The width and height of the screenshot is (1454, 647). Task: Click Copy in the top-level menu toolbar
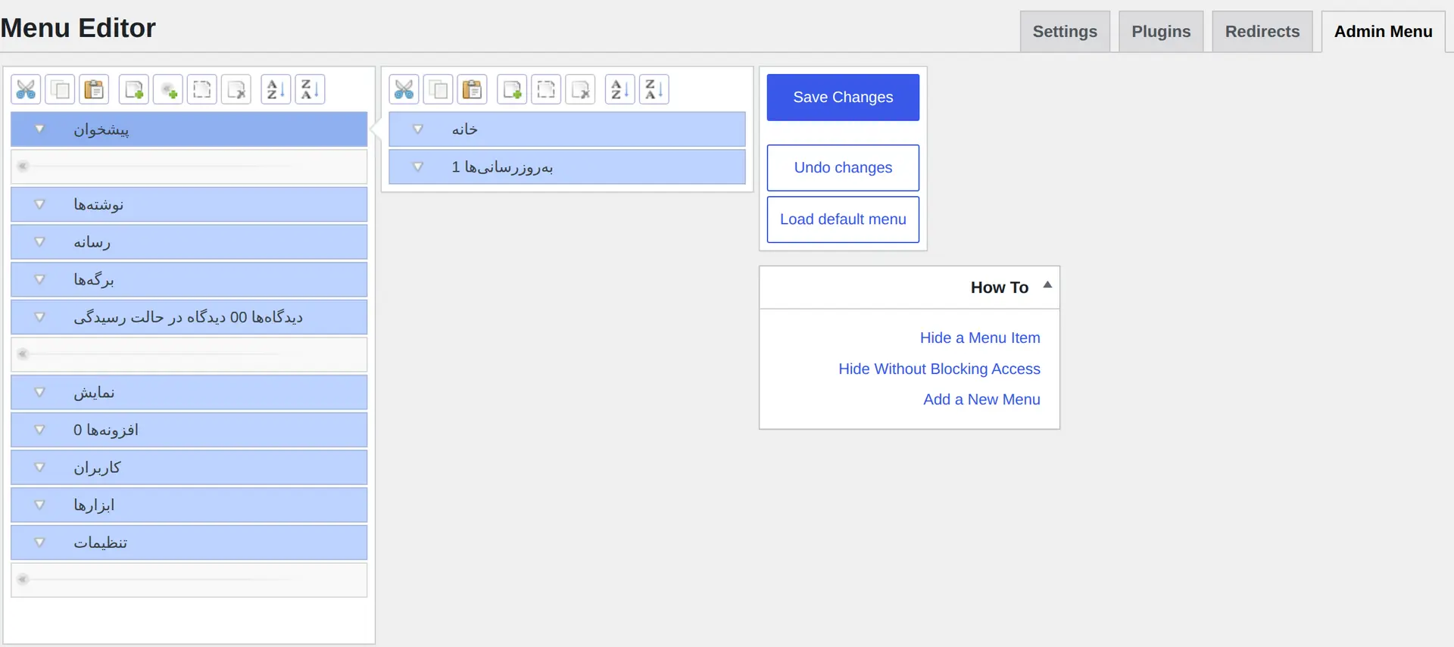[x=60, y=89]
